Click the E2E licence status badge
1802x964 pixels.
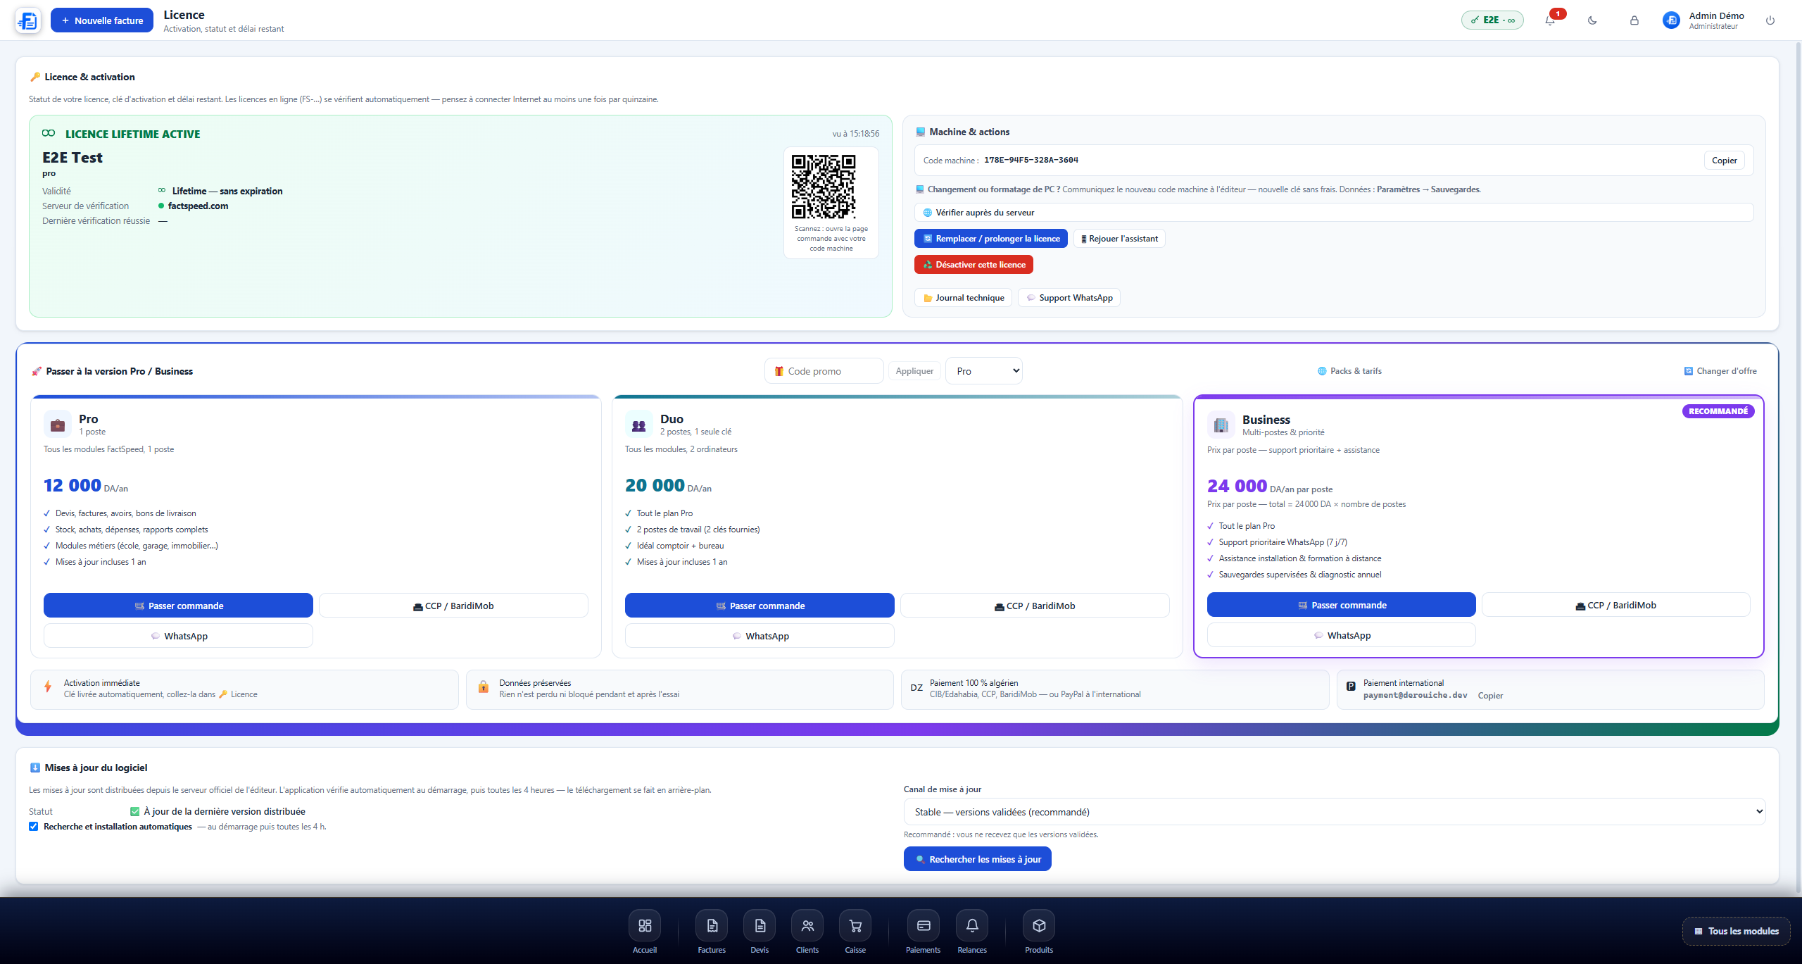pyautogui.click(x=1492, y=20)
